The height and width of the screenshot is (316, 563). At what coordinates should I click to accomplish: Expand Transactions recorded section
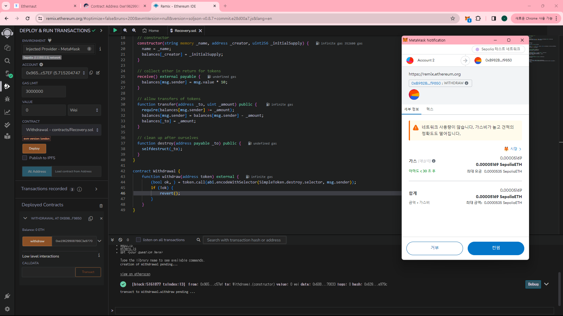coord(96,189)
